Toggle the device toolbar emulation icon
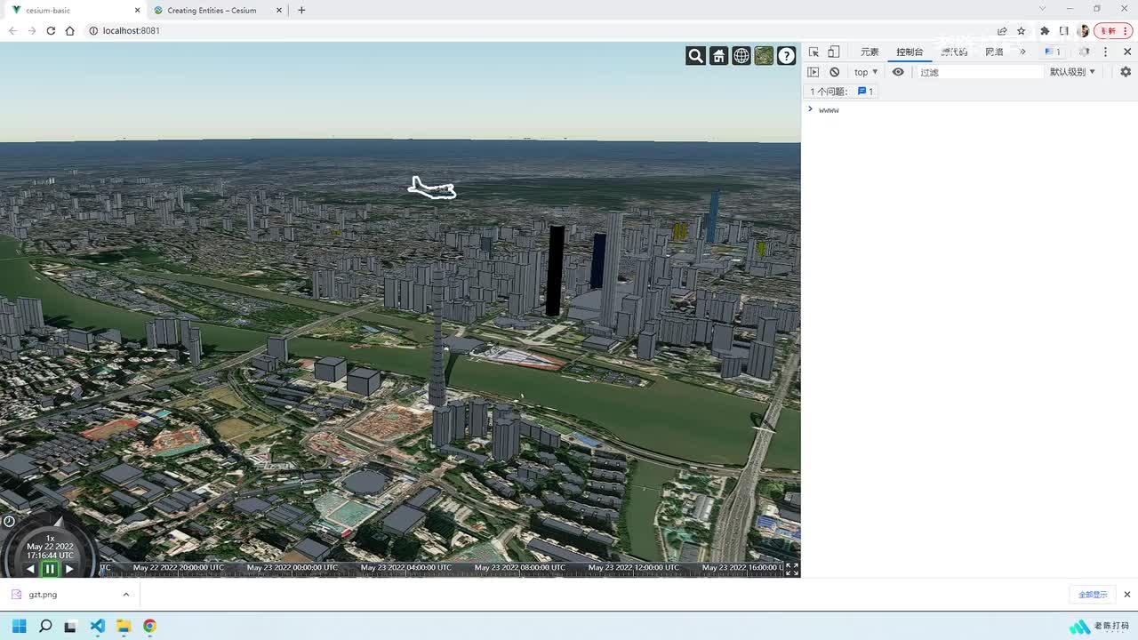1138x640 pixels. coord(834,52)
